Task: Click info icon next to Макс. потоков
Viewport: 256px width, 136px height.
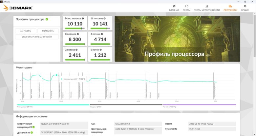Action: 83,19
